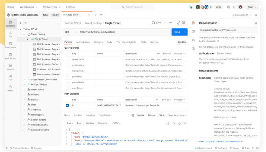Open the APIs sidebar panel
Viewport: 266px width, 152px height.
point(10,34)
